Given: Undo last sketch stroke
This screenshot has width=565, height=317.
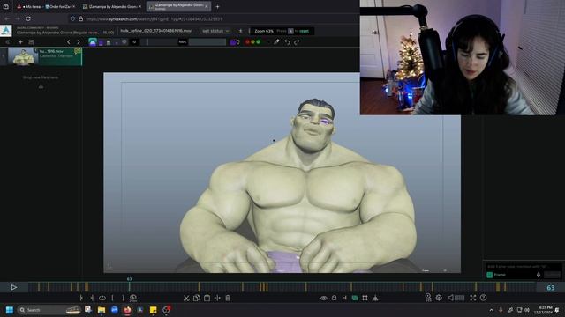Looking at the screenshot, I should pos(287,42).
